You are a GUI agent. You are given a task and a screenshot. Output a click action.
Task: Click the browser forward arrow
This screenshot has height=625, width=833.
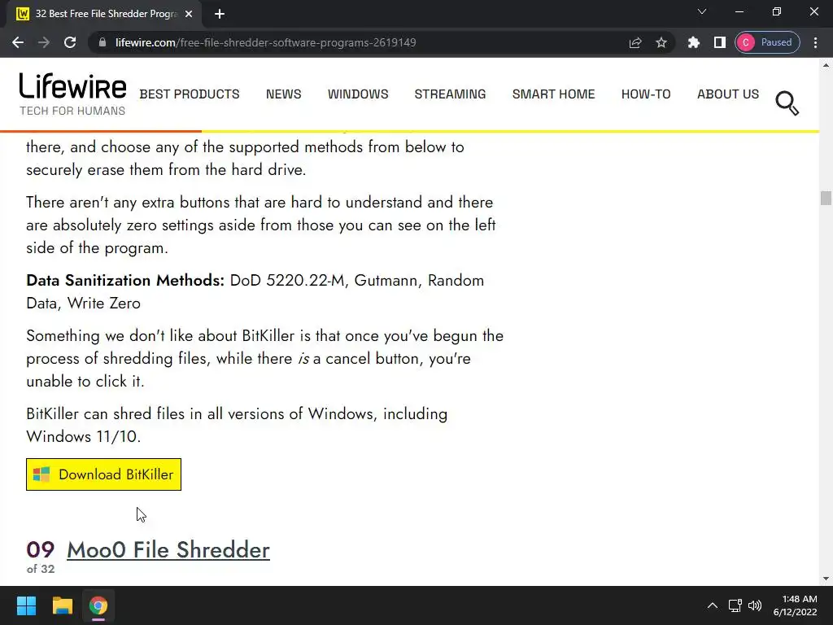(x=44, y=42)
